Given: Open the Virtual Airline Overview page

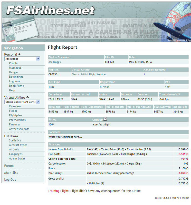Looking at the screenshot, I should coord(15,106).
